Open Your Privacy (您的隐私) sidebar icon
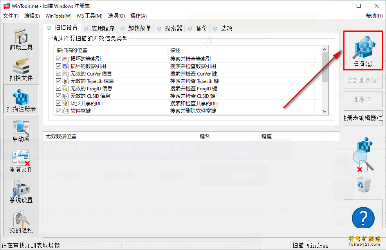Screen dimensions: 386x250 [x=21, y=221]
